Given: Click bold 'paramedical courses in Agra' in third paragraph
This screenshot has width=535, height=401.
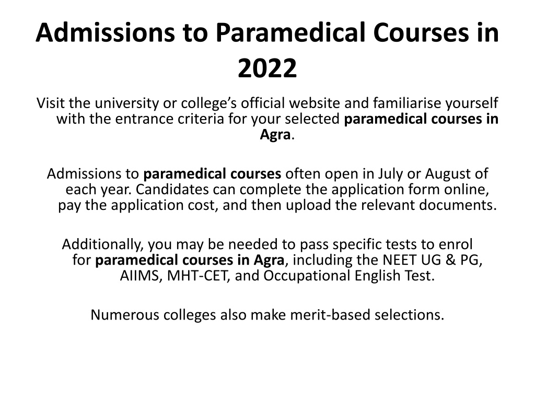Looking at the screenshot, I should tap(189, 260).
